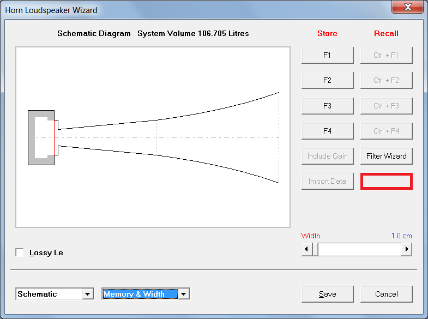Click the Include Gain button
This screenshot has width=428, height=319.
327,156
